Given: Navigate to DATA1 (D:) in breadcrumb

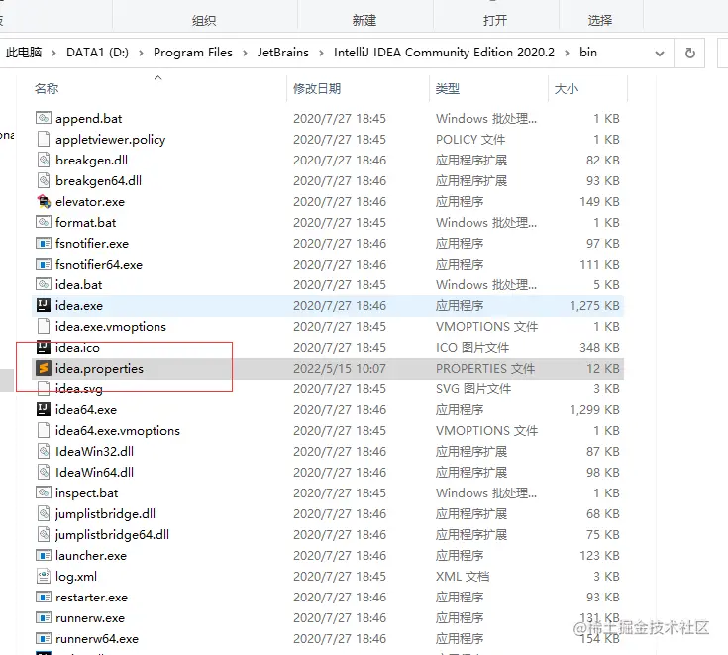Looking at the screenshot, I should pyautogui.click(x=97, y=53).
